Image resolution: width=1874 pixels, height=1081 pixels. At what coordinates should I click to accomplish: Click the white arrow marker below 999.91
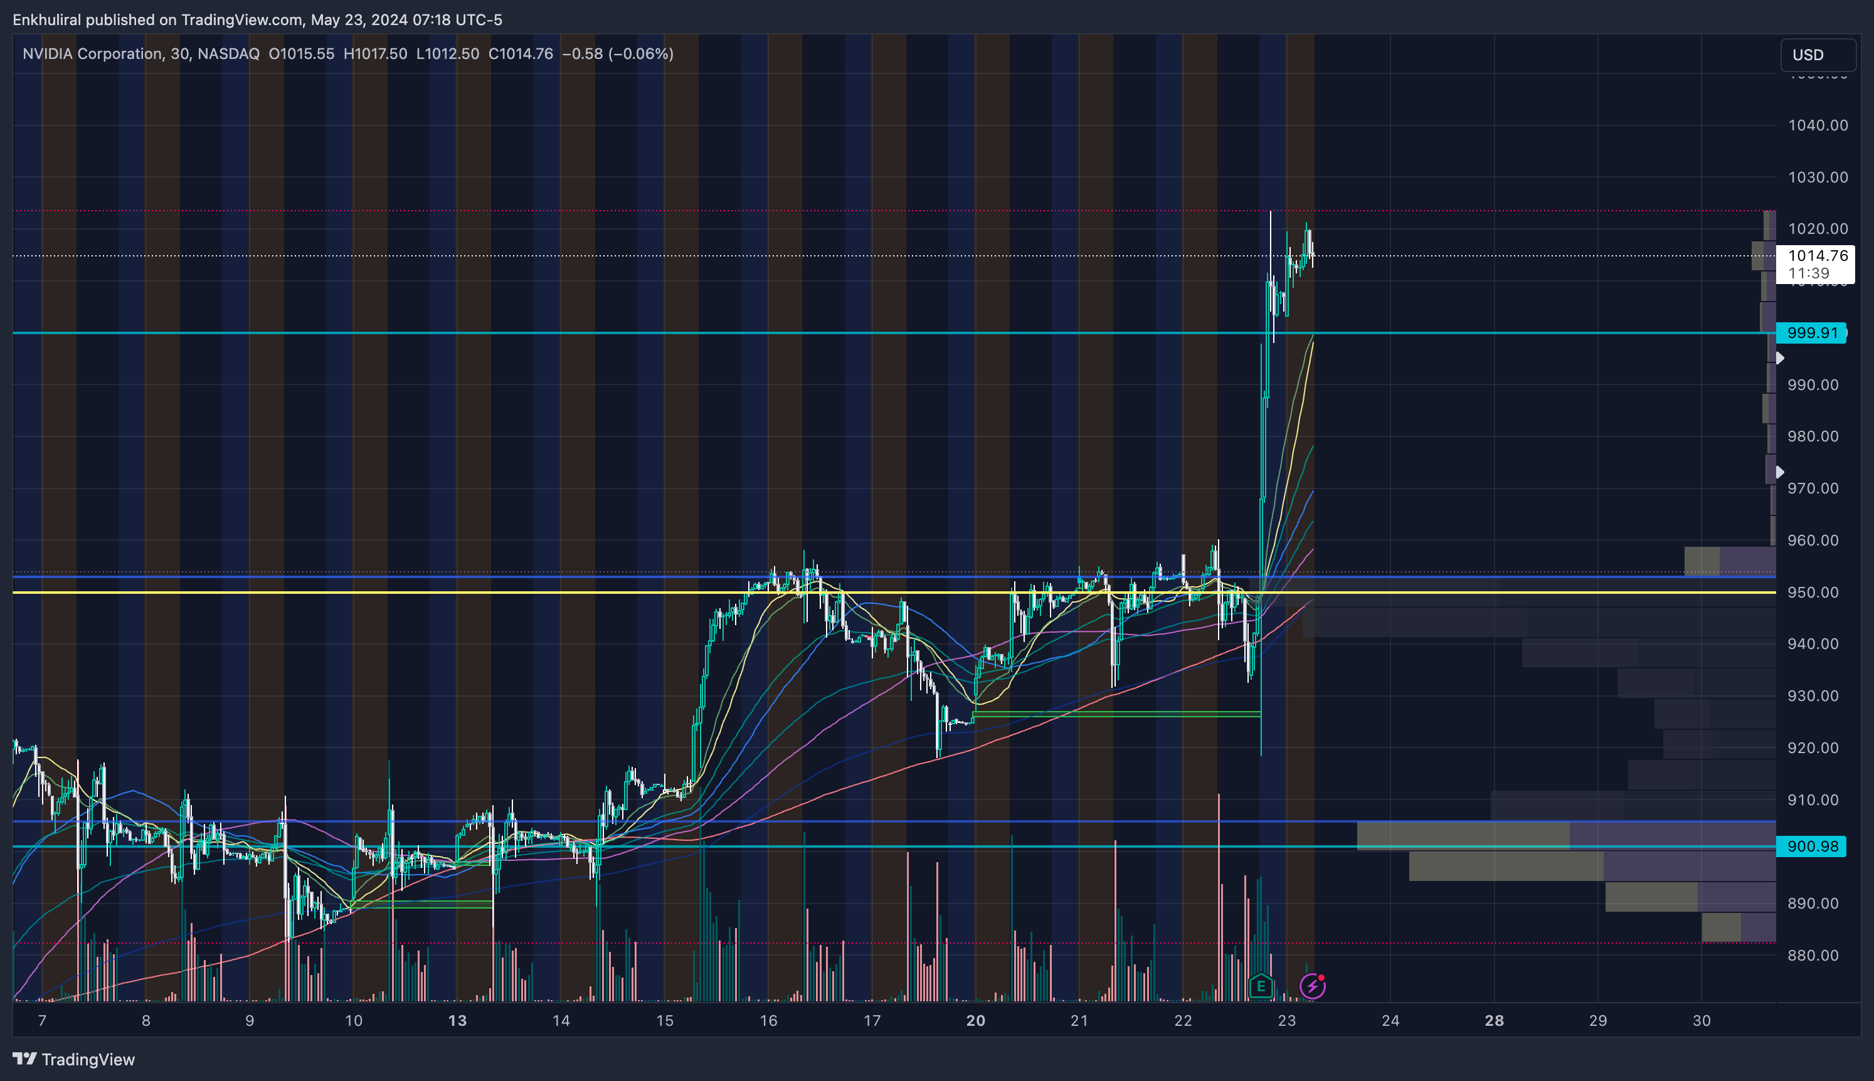[1780, 359]
